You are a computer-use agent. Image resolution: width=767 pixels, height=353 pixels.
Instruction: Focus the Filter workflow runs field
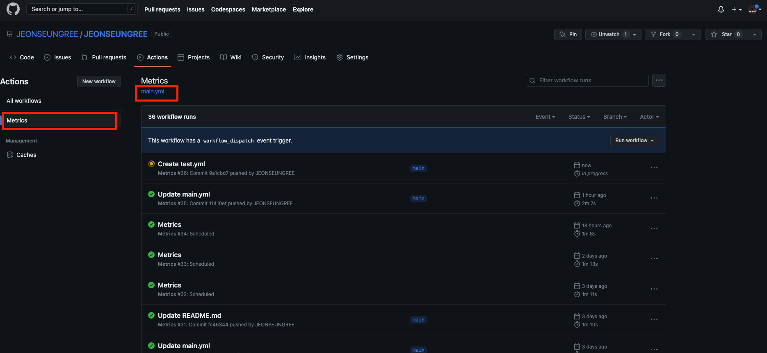tap(587, 80)
